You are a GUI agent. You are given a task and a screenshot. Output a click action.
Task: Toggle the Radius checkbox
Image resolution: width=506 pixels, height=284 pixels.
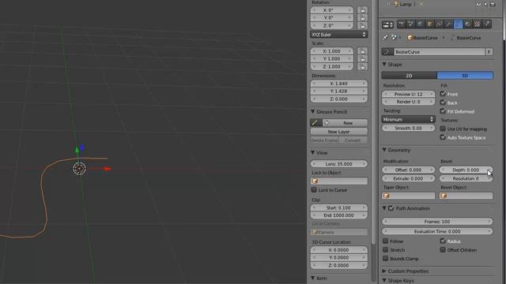pyautogui.click(x=443, y=241)
